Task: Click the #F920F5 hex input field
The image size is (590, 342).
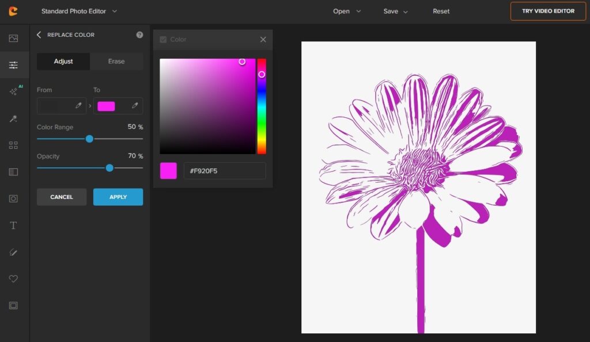Action: (x=225, y=170)
